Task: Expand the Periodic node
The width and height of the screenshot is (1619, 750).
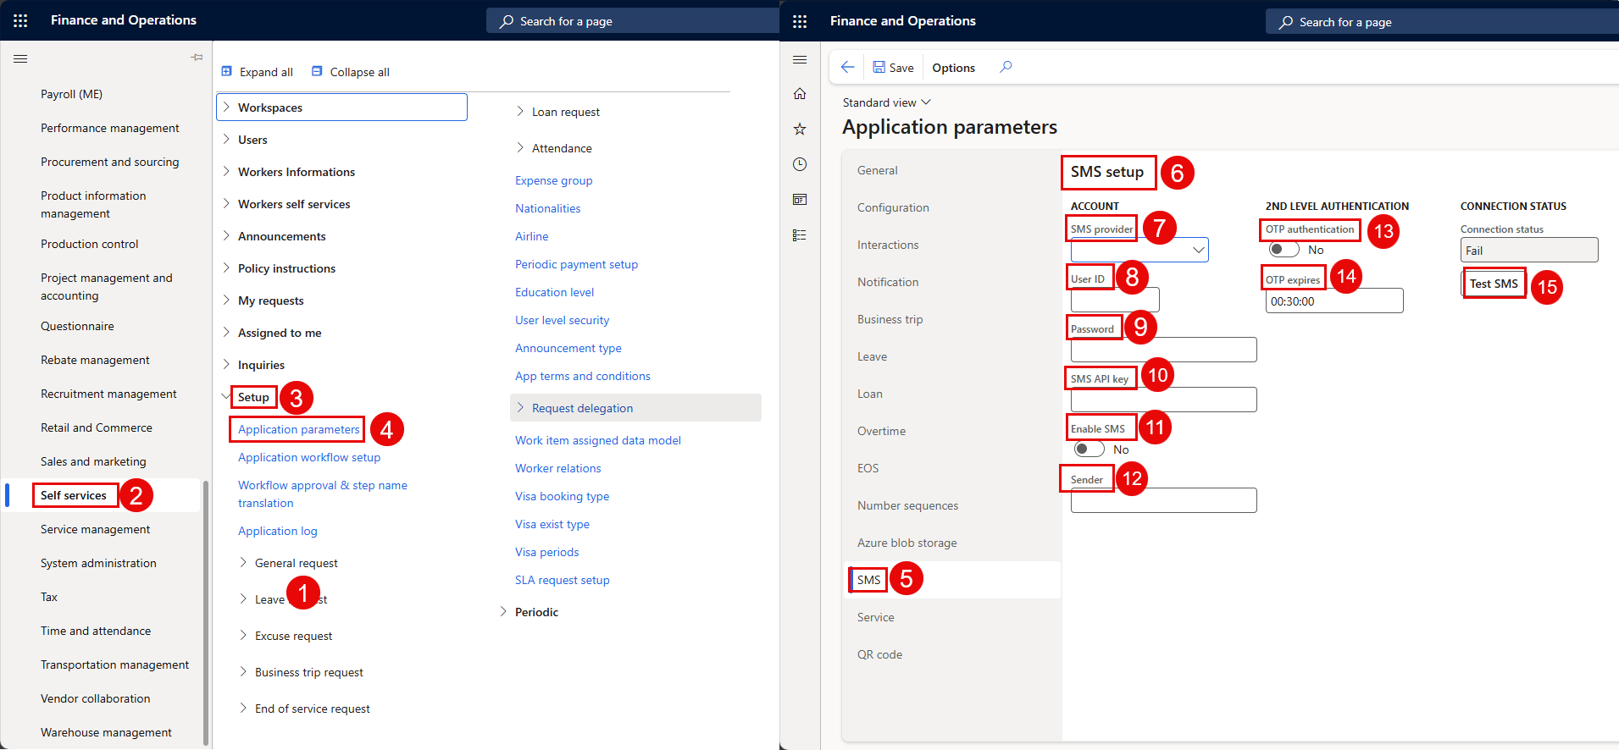Action: (x=503, y=611)
